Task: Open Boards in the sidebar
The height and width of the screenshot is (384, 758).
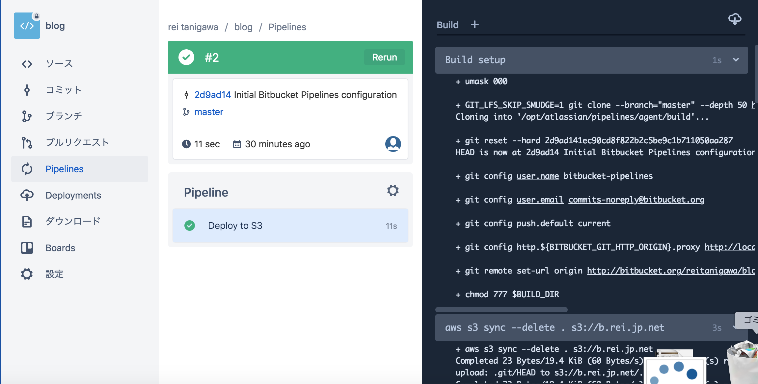Action: [60, 248]
